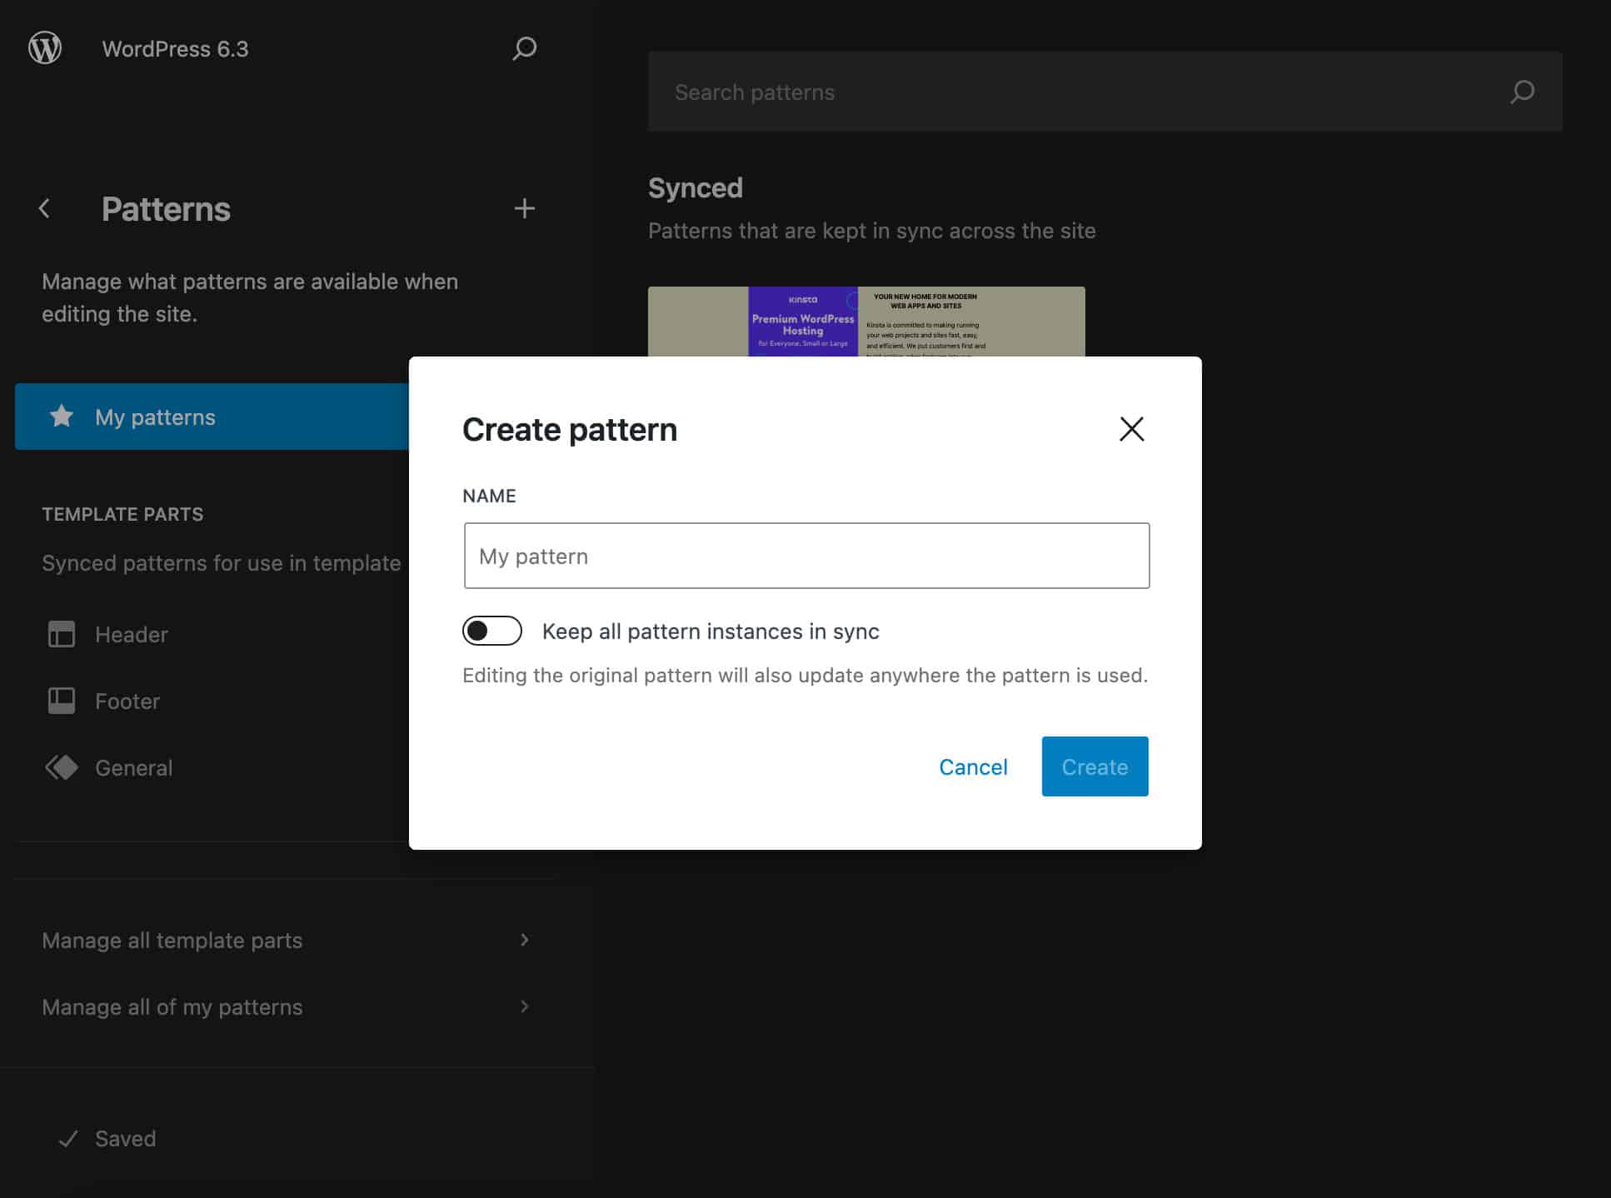
Task: Close the Create pattern dialog with the X
Action: 1131,429
